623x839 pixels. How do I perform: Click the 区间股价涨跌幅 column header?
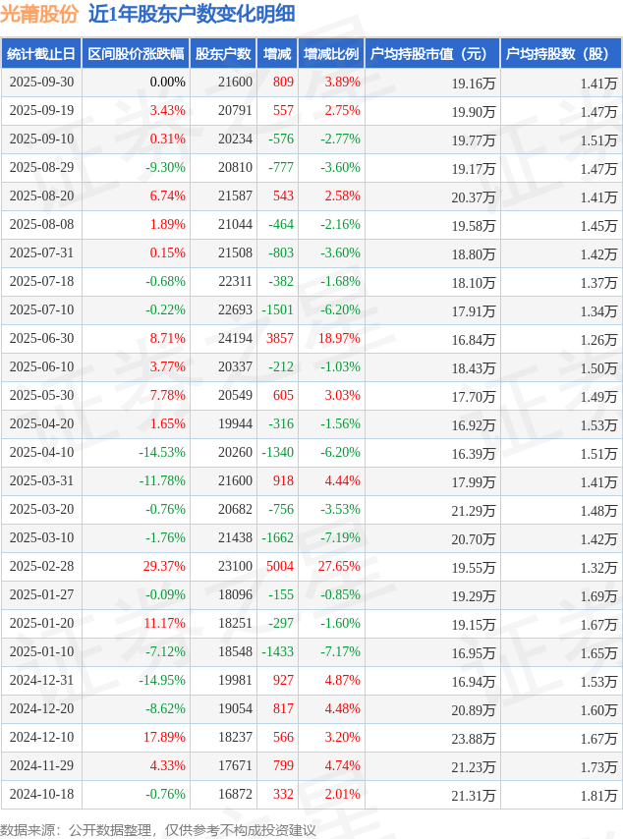pos(135,54)
